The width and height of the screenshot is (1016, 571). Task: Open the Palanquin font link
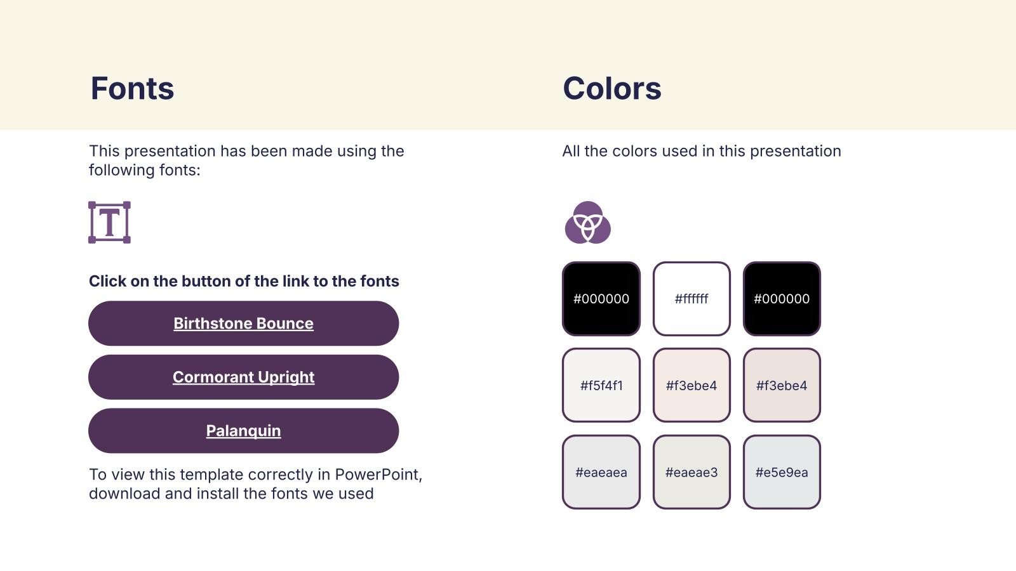pos(243,431)
